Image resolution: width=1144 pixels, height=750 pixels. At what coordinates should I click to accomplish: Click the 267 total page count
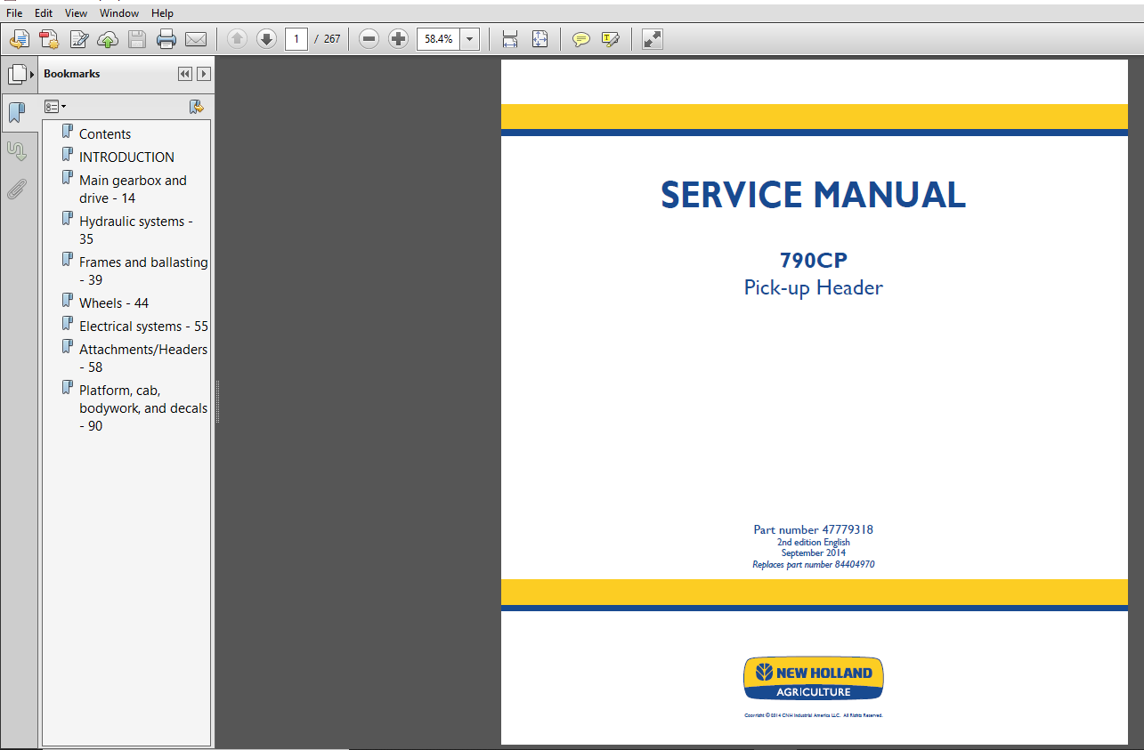coord(332,39)
